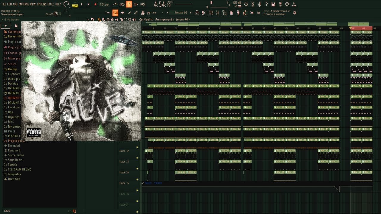Image resolution: width=381 pixels, height=214 pixels.
Task: Toggle the metronome icon
Action: [115, 4]
